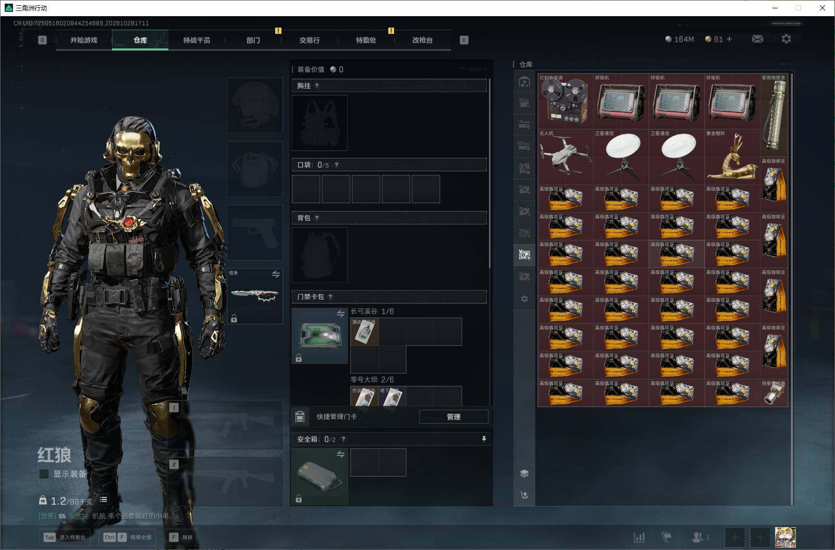Toggle the 显示装备 checkbox

pyautogui.click(x=44, y=474)
